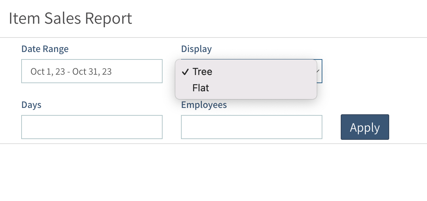Focus the empty Employees input box
The height and width of the screenshot is (201, 427).
tap(251, 127)
